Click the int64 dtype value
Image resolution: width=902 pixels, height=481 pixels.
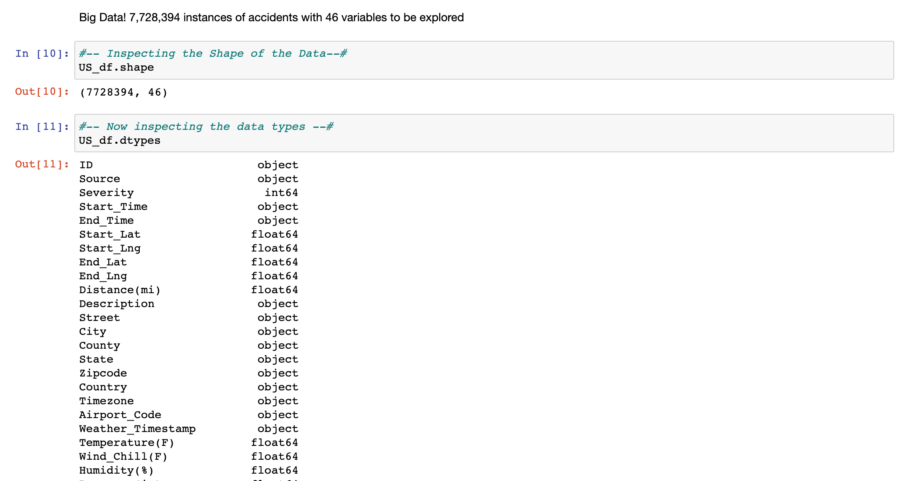coord(281,193)
